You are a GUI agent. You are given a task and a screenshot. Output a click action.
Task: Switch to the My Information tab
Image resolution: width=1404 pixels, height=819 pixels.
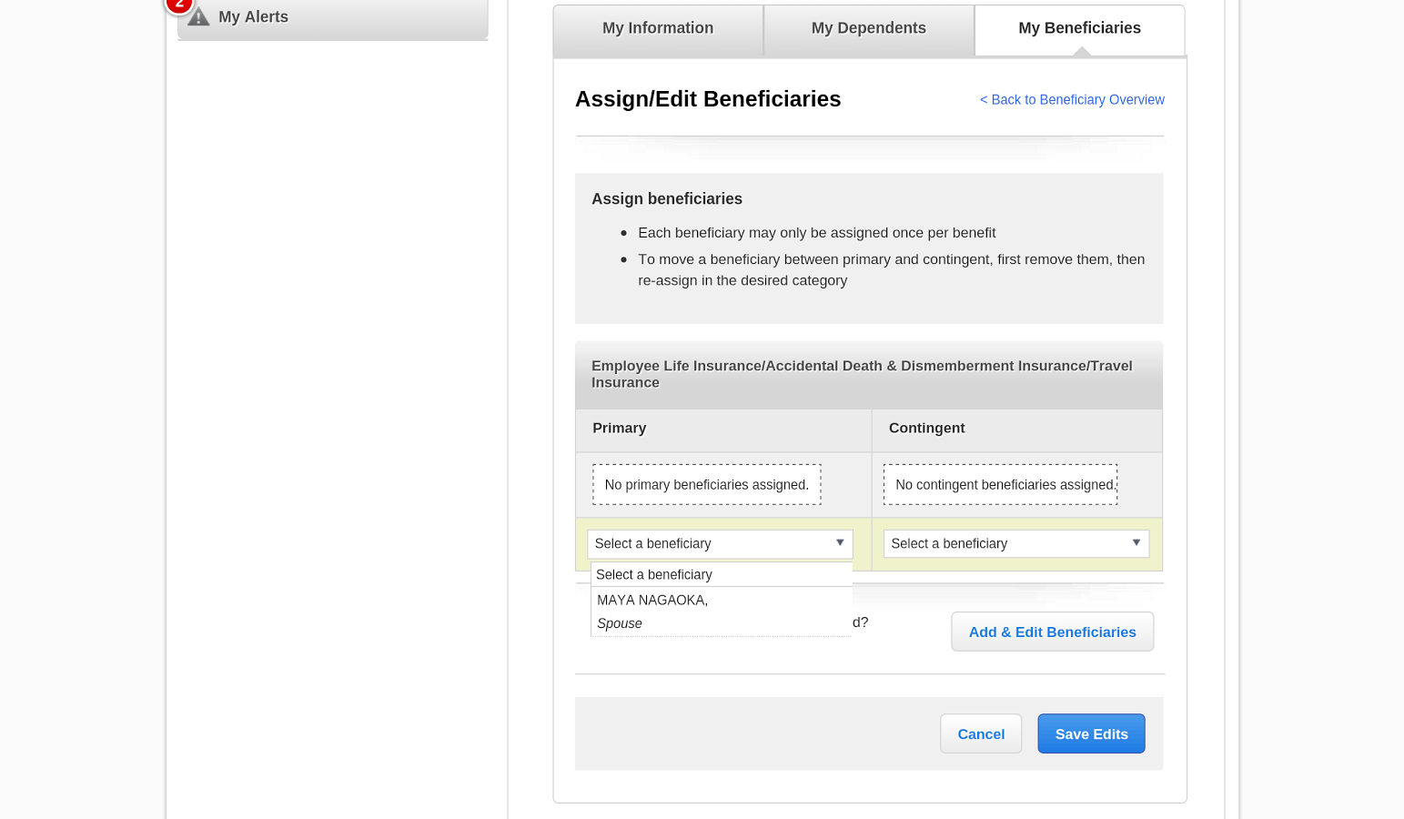658,29
